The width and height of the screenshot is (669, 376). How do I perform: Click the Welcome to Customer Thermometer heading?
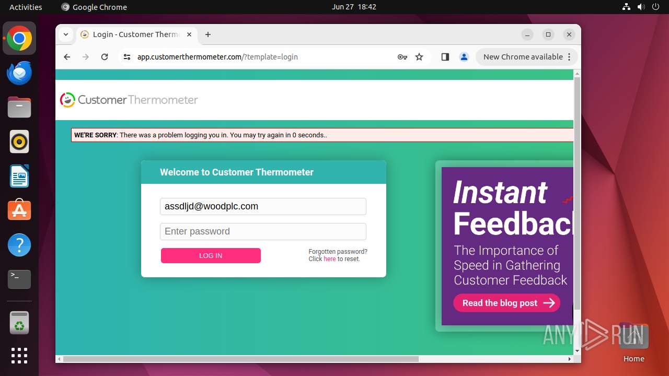tap(237, 172)
